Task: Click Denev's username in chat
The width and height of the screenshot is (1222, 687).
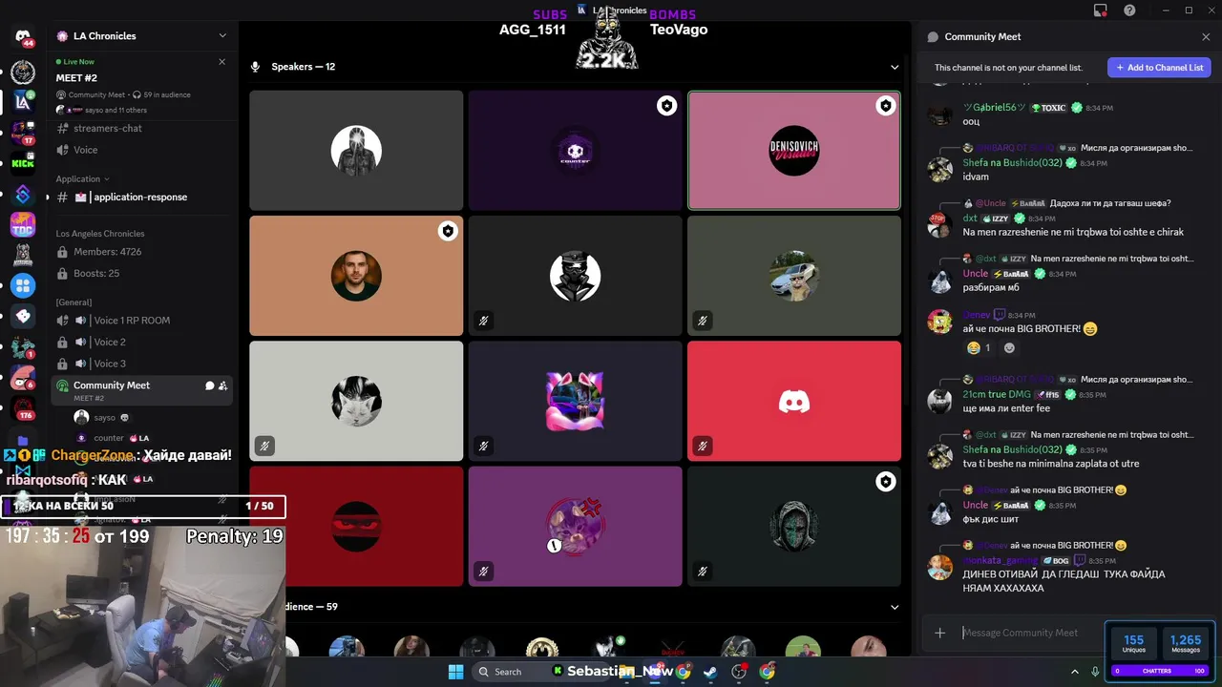Action: 976,315
